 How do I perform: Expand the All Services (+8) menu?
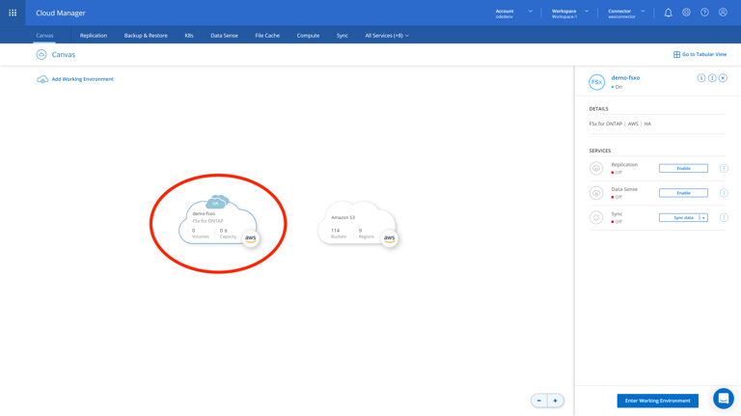tap(386, 36)
